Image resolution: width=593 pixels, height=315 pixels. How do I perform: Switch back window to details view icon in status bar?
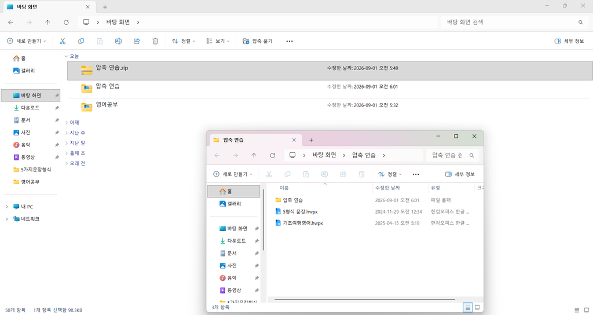click(577, 310)
